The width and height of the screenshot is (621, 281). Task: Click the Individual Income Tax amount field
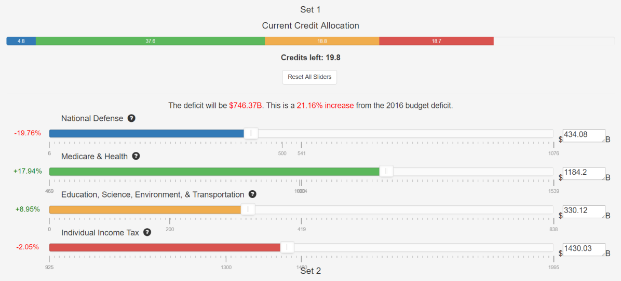tap(583, 249)
